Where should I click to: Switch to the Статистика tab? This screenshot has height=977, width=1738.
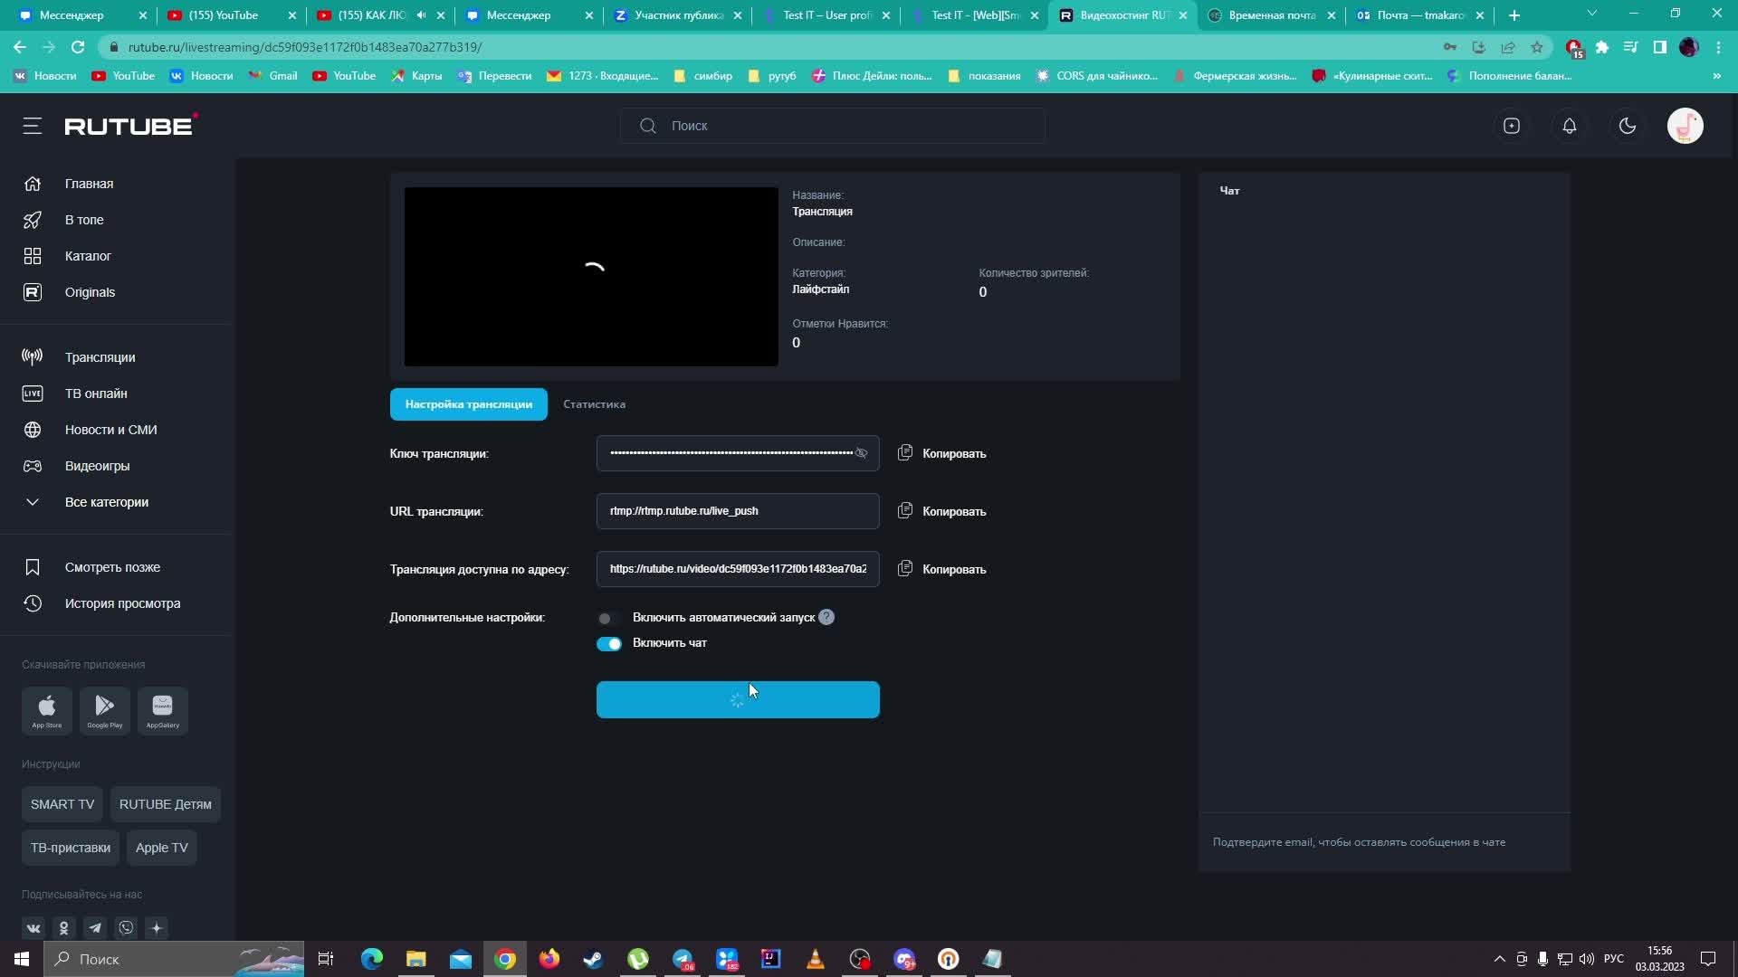tap(594, 404)
